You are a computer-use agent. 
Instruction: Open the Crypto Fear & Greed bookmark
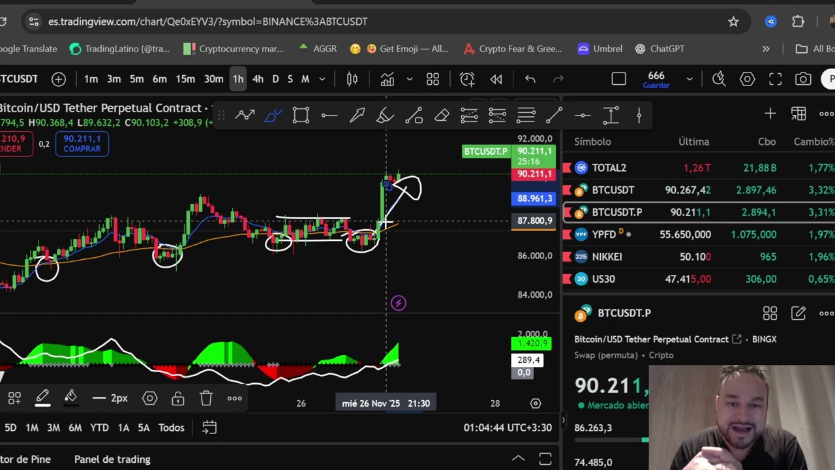coord(513,49)
